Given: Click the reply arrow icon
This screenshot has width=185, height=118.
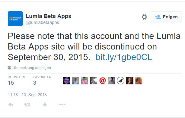Looking at the screenshot, I should coord(11,105).
